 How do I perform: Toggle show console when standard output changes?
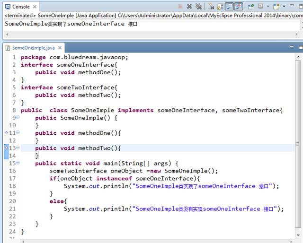230,6
